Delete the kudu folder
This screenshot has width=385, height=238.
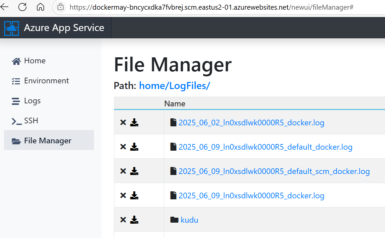pyautogui.click(x=123, y=220)
